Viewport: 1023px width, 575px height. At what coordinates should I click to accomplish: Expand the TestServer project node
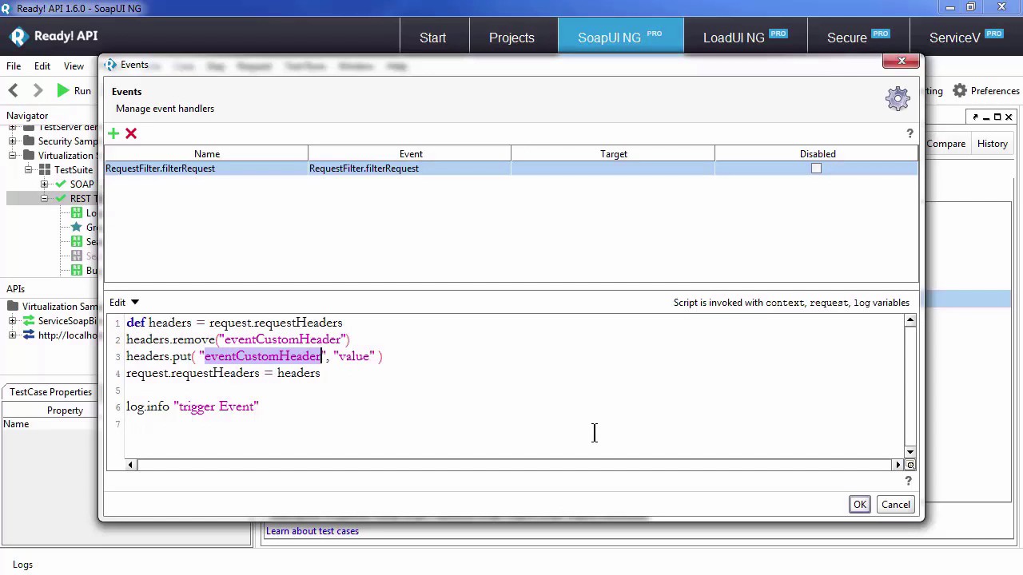[x=13, y=128]
